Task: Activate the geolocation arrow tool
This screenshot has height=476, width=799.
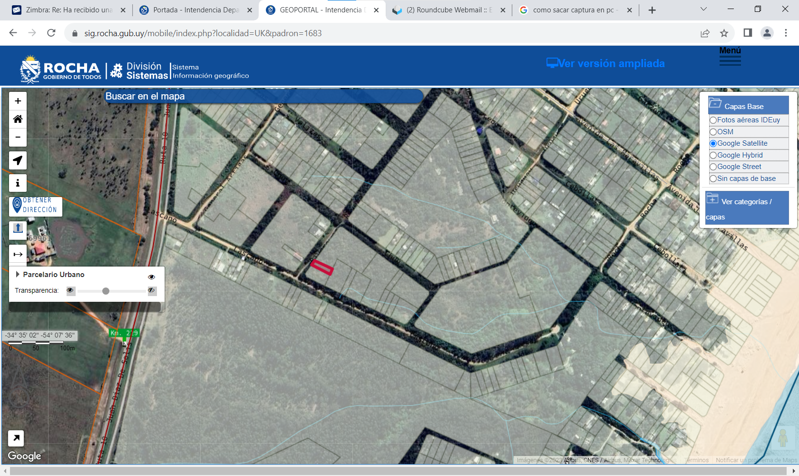Action: point(18,160)
